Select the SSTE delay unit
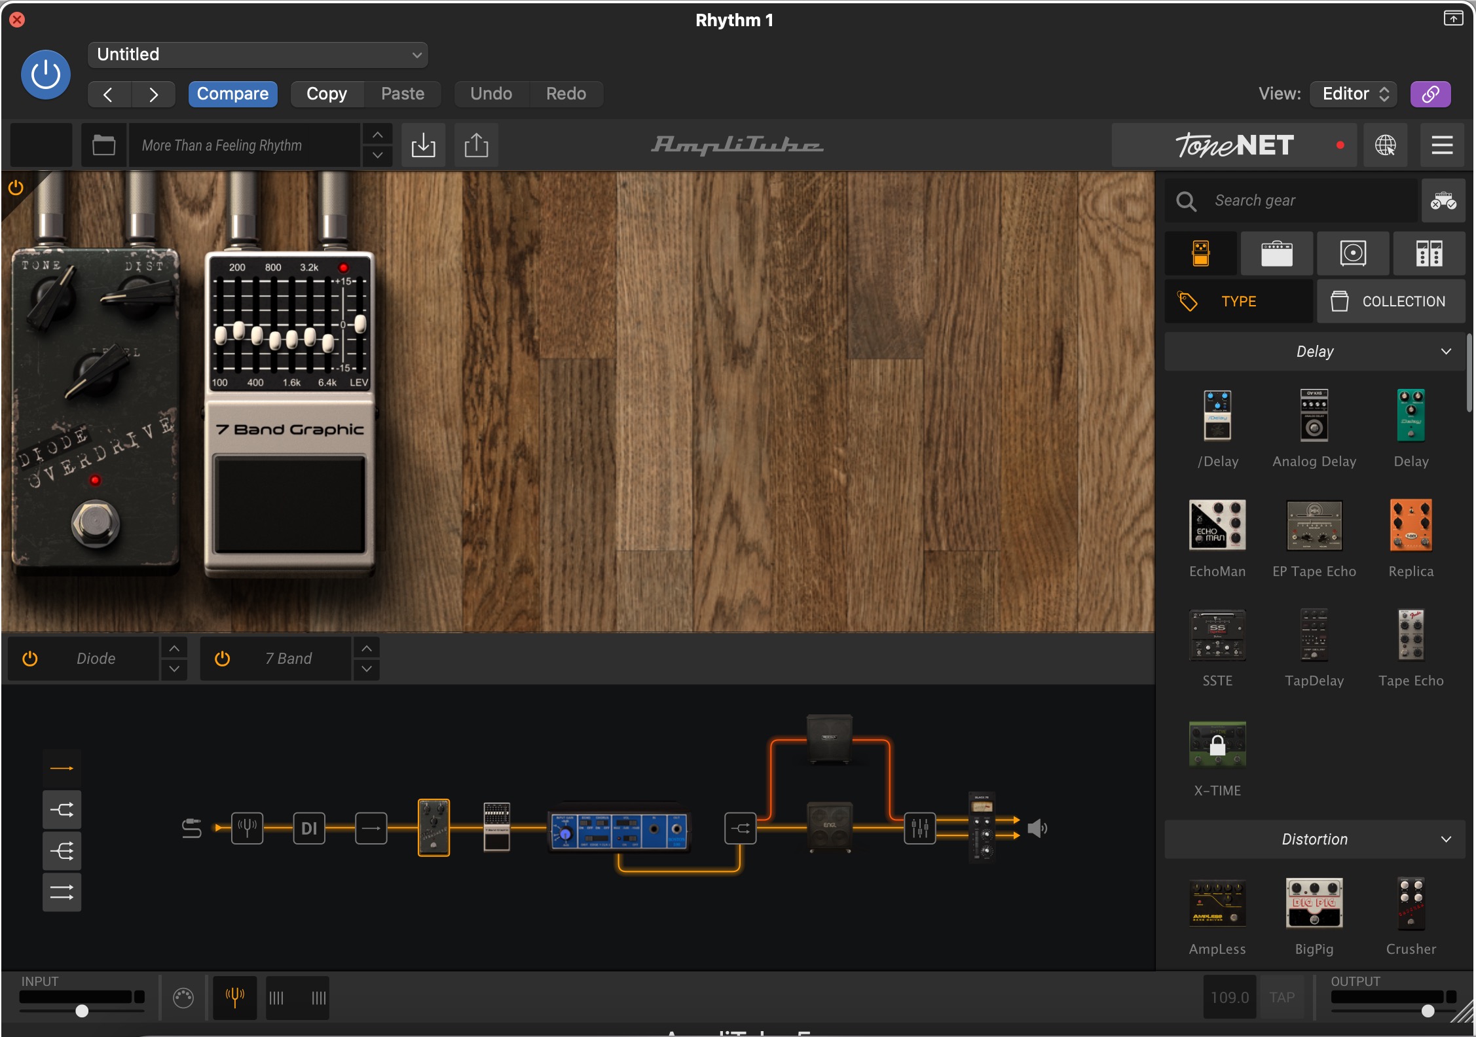Image resolution: width=1476 pixels, height=1037 pixels. tap(1217, 635)
